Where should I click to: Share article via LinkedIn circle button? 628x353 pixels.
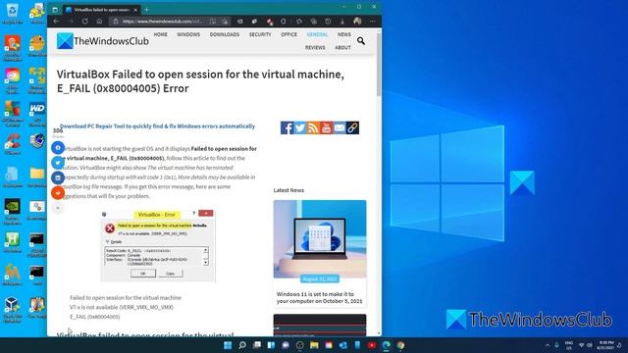[x=58, y=177]
